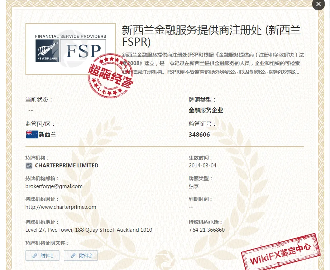The width and height of the screenshot is (330, 270).
Task: Open the CHARTERPRIME LIMITED institution name
Action: pos(67,166)
